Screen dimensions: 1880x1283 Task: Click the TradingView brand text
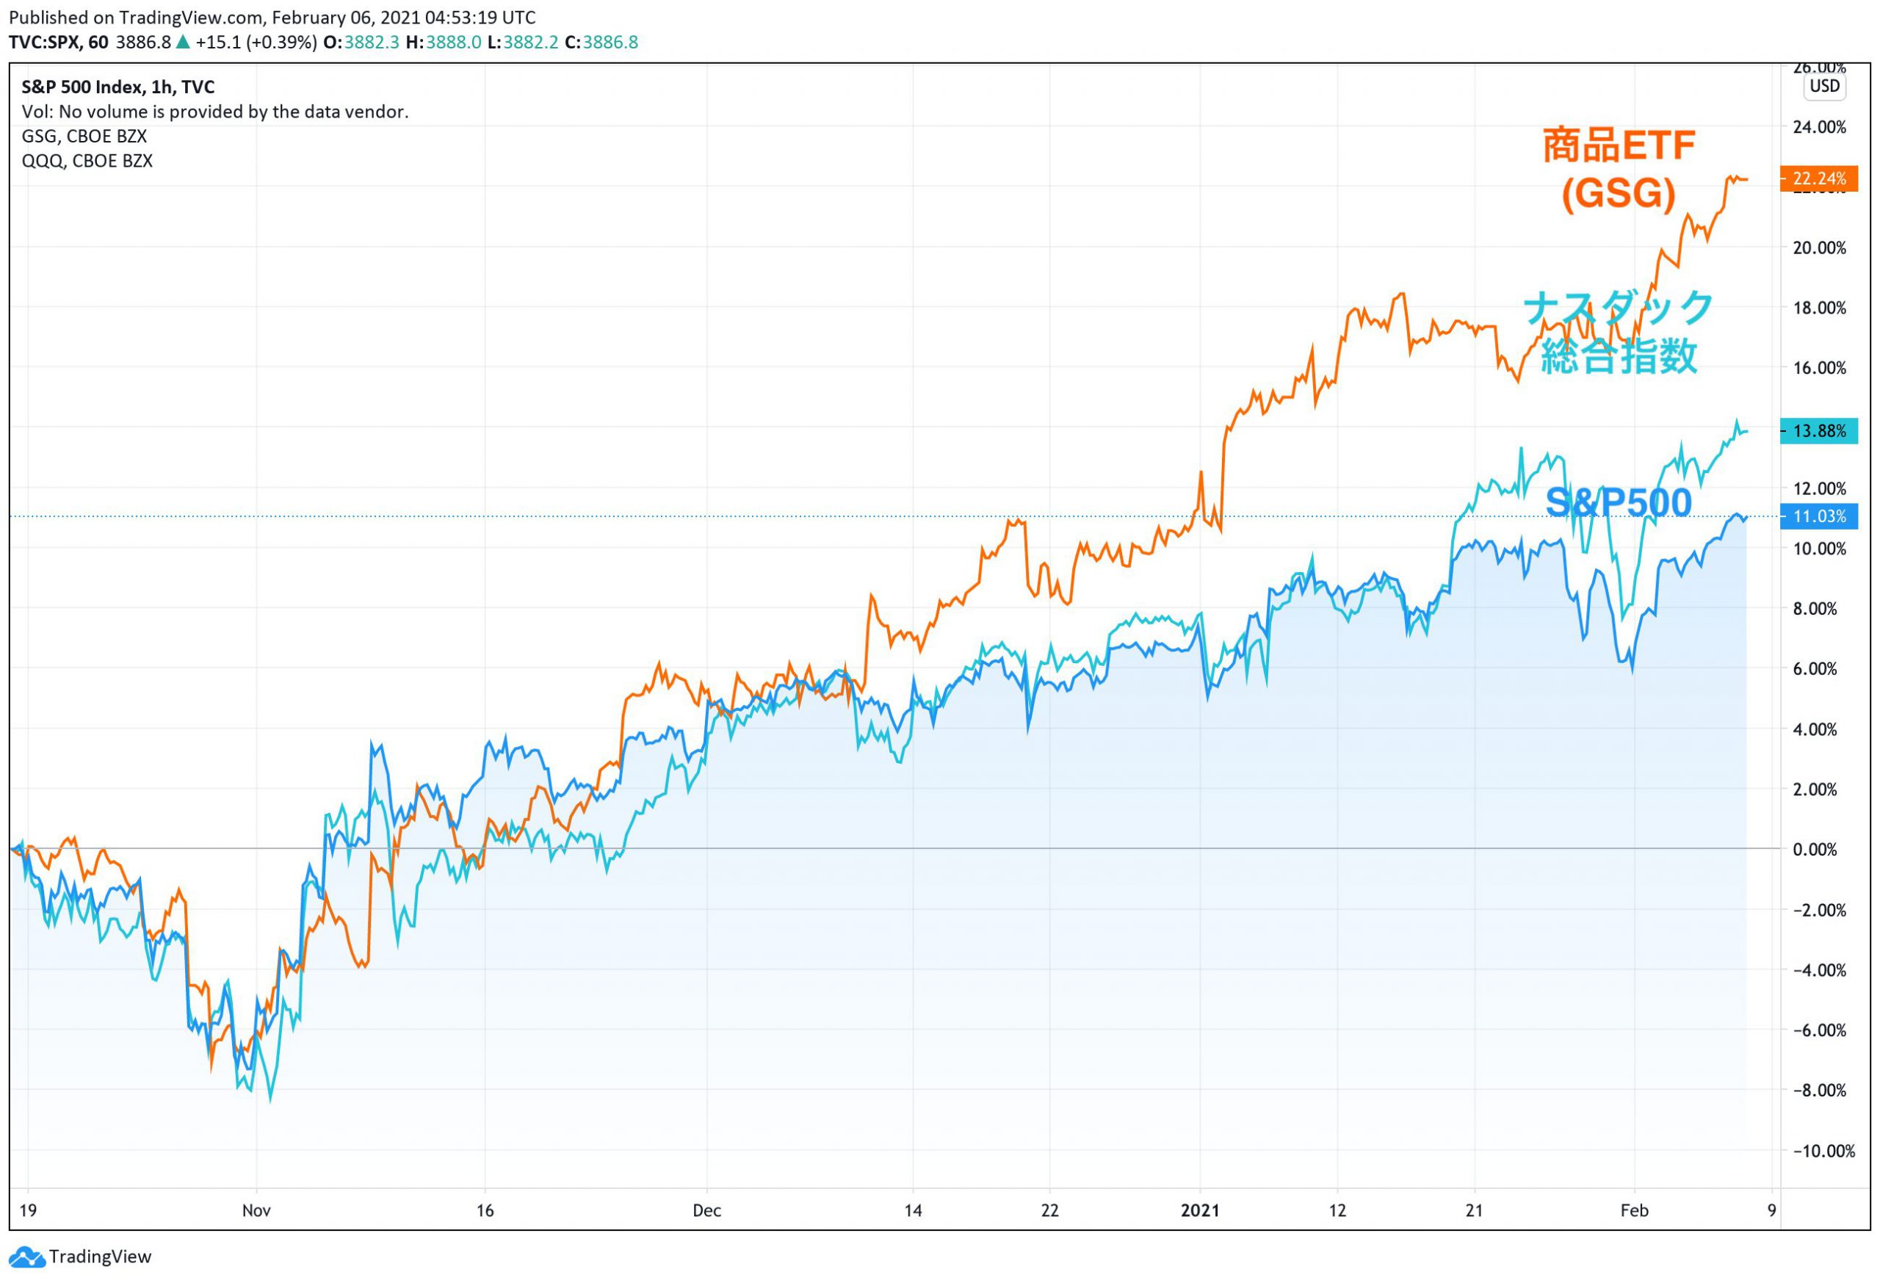click(x=99, y=1257)
